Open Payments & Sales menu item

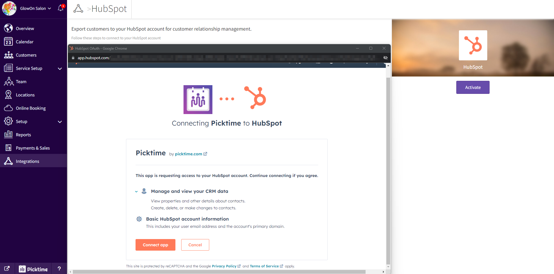click(33, 148)
